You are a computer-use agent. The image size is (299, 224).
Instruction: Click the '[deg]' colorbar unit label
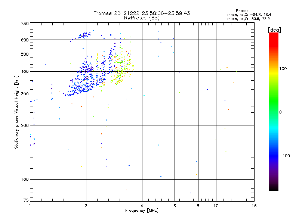(x=274, y=30)
